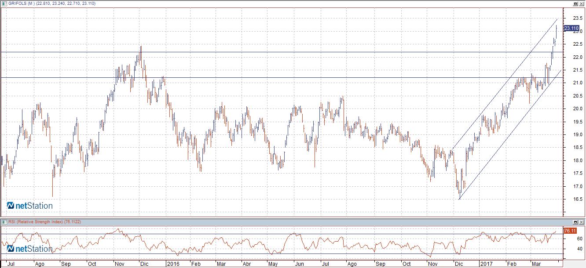Screen dimensions: 586x268
Task: Click the 22.0 level on price axis
Action: (571, 57)
